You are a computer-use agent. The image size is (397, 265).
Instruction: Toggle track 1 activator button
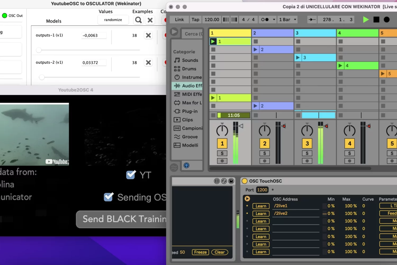coord(222,144)
